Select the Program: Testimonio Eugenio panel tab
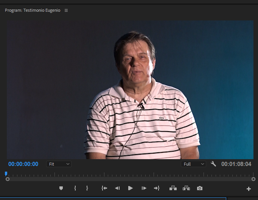Viewport: 258px width, 200px height. click(x=32, y=11)
